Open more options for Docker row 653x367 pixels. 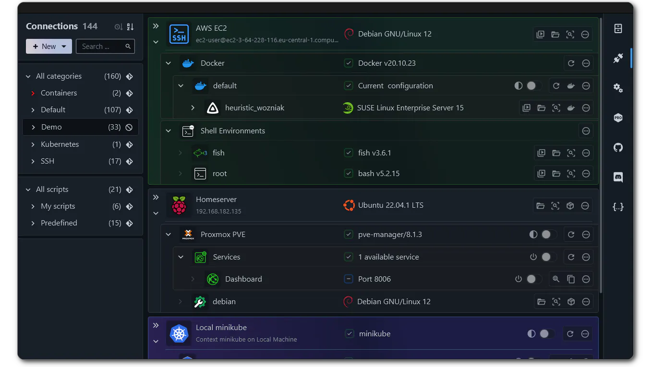[586, 63]
